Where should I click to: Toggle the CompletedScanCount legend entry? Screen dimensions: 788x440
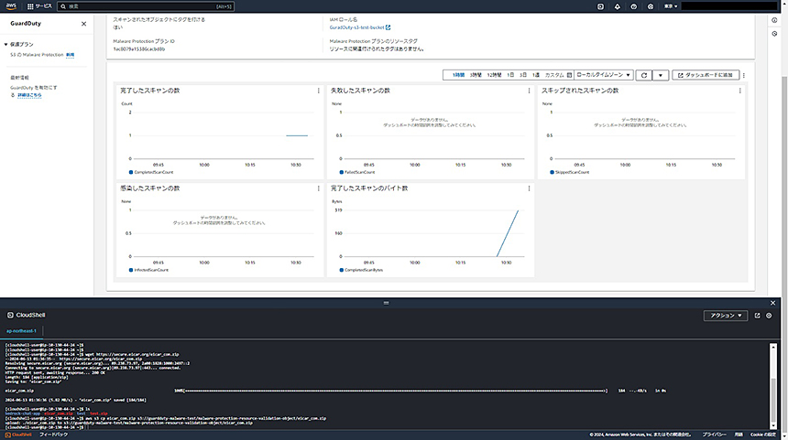151,172
